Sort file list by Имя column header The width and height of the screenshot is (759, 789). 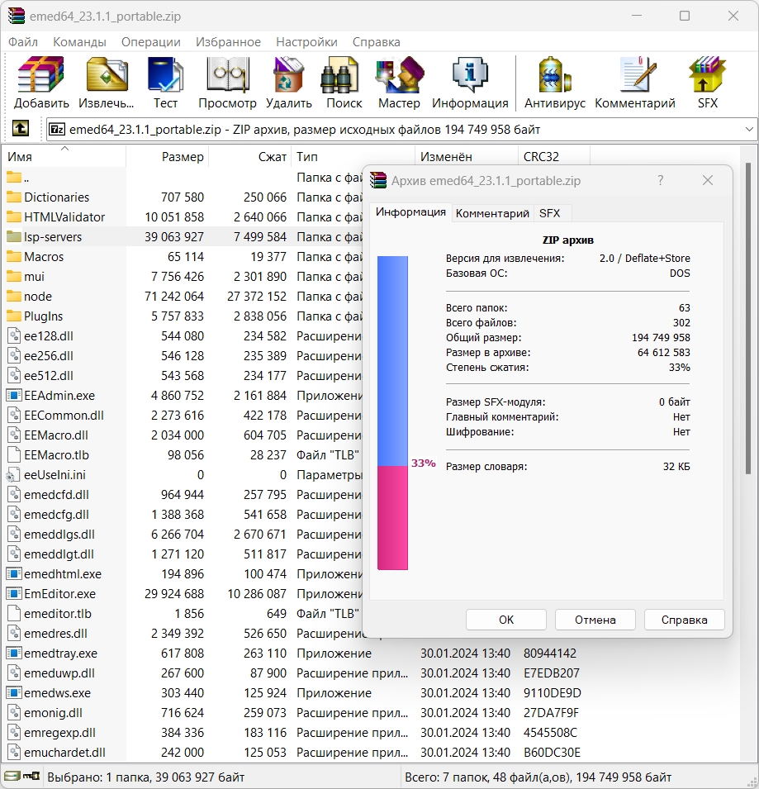[x=66, y=157]
